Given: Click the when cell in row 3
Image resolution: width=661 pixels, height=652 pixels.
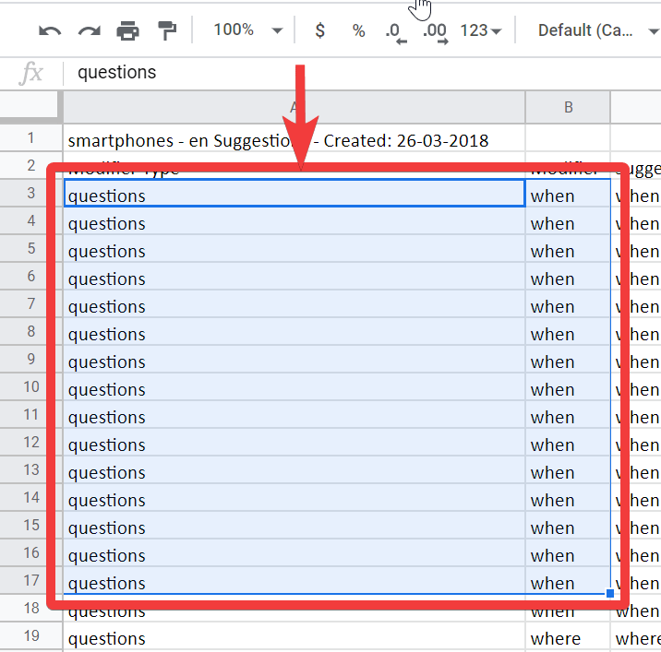Looking at the screenshot, I should tap(568, 194).
